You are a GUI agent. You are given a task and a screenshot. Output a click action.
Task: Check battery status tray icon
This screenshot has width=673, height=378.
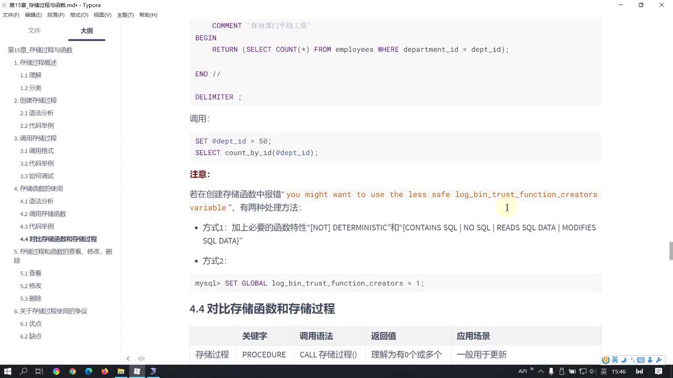pos(572,371)
